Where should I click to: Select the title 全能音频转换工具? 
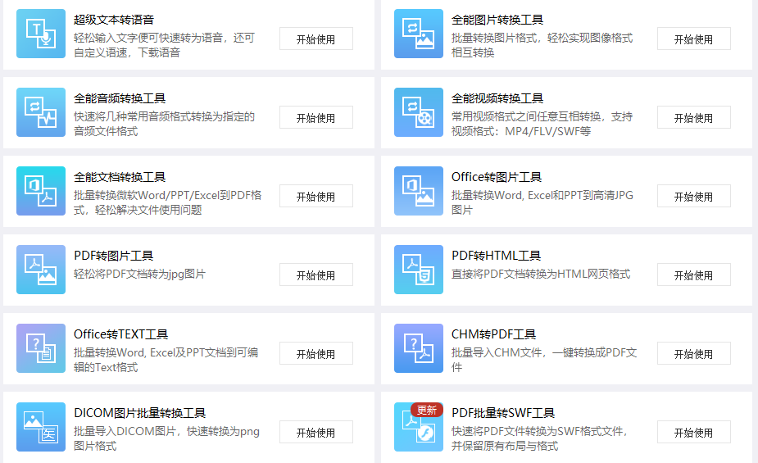click(120, 98)
